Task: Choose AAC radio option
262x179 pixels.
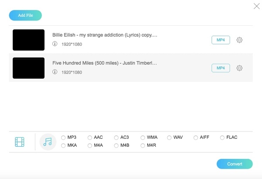Action: (90, 138)
